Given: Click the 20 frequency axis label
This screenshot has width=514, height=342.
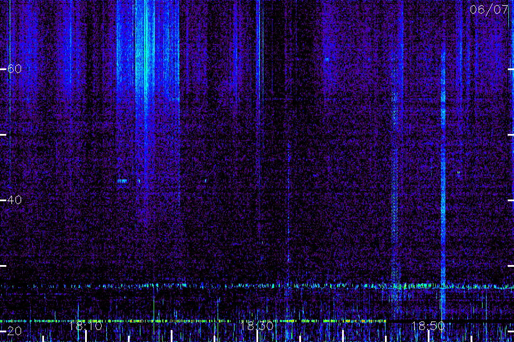Looking at the screenshot, I should point(14,331).
